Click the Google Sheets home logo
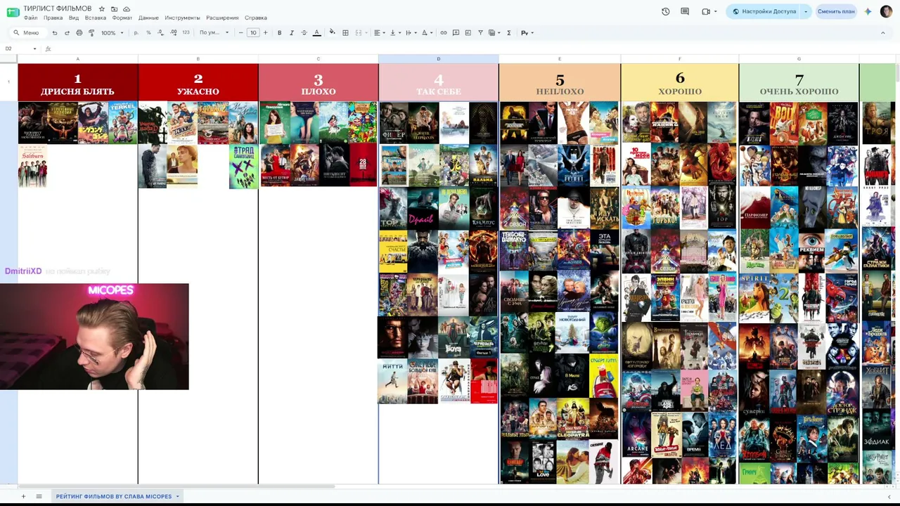The height and width of the screenshot is (506, 900). point(13,12)
